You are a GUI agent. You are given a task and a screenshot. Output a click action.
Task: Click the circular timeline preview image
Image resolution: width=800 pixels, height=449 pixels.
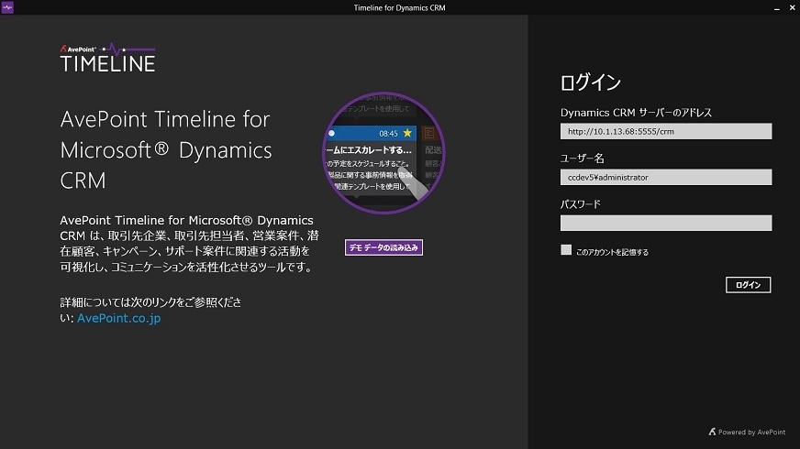[x=383, y=152]
